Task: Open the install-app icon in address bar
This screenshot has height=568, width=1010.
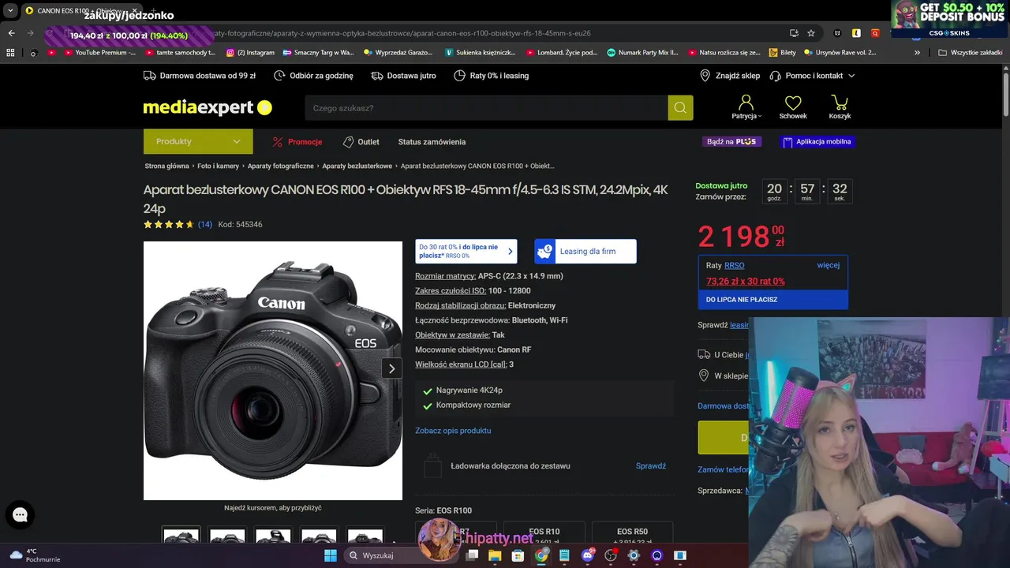Action: [794, 33]
